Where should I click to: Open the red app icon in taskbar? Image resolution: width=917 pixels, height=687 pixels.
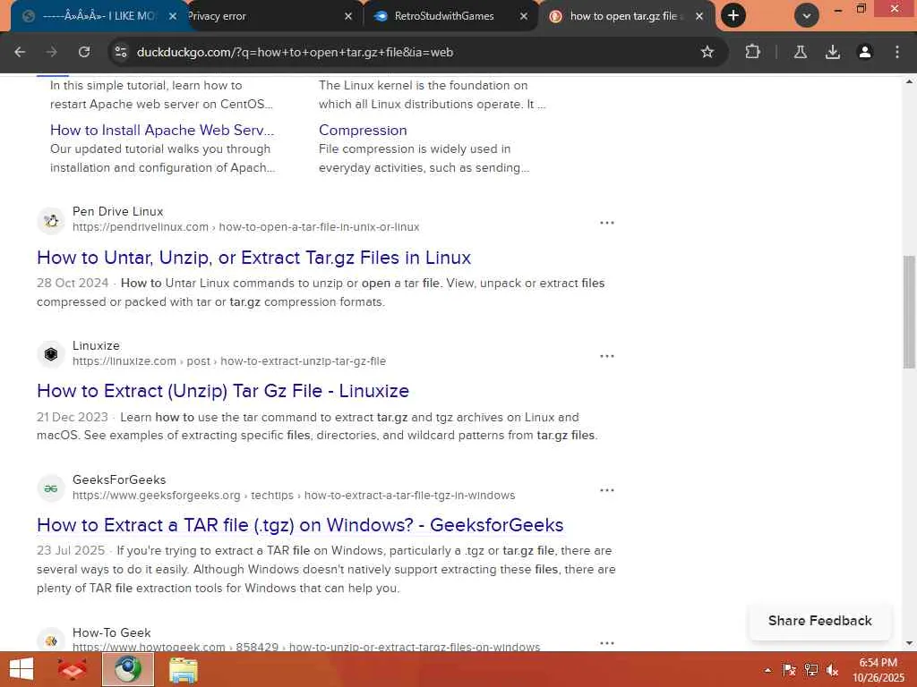pyautogui.click(x=72, y=669)
